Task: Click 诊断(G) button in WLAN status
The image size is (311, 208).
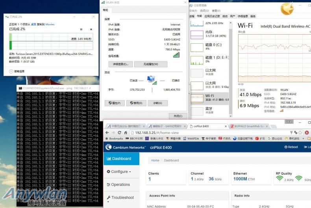Action: (x=158, y=103)
